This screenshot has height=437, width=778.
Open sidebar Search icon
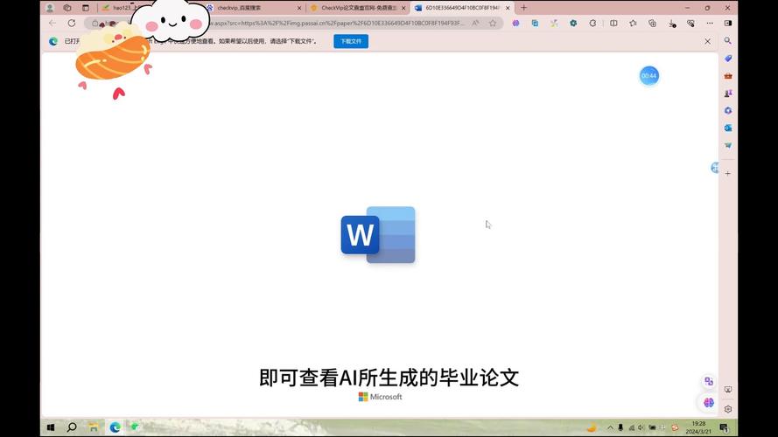point(728,40)
